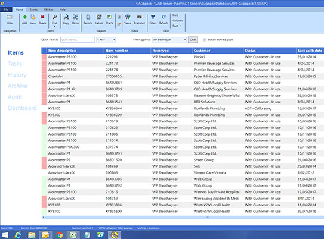Open the Find tool

(x=54, y=20)
